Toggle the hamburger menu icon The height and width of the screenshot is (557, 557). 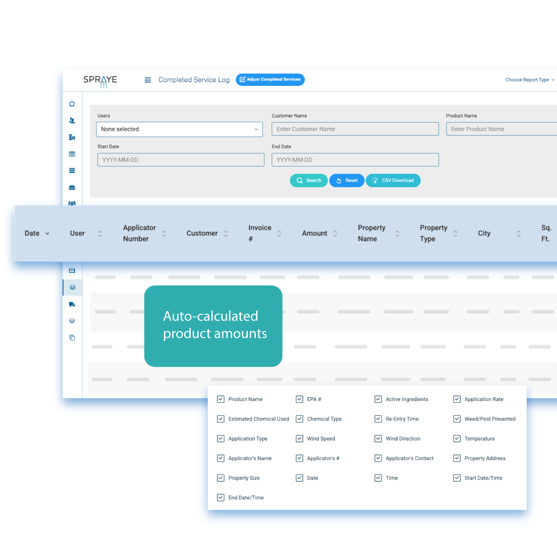(x=148, y=80)
